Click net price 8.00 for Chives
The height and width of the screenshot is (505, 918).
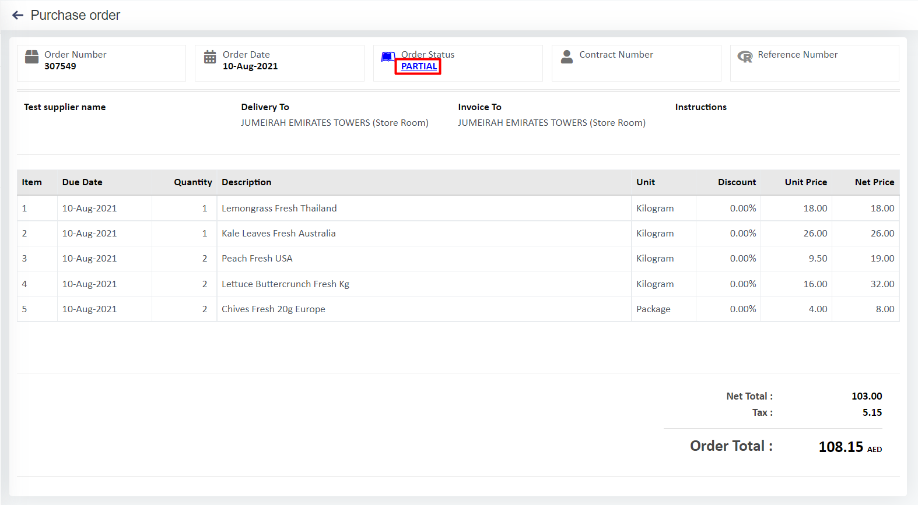pos(885,309)
